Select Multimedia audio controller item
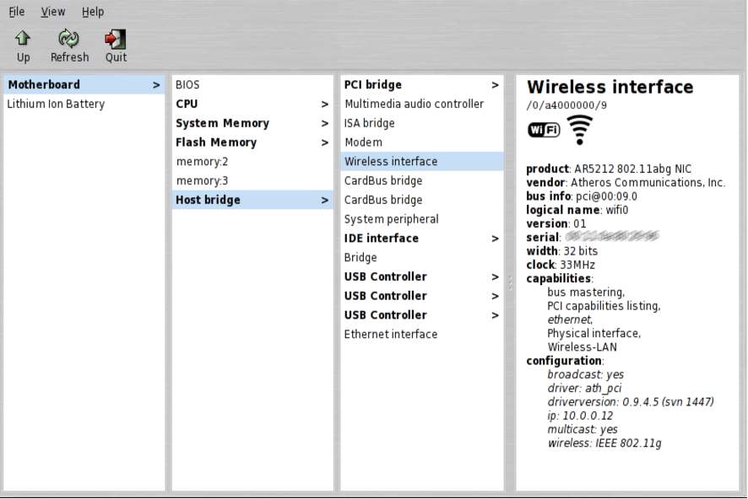The height and width of the screenshot is (499, 748). [414, 105]
